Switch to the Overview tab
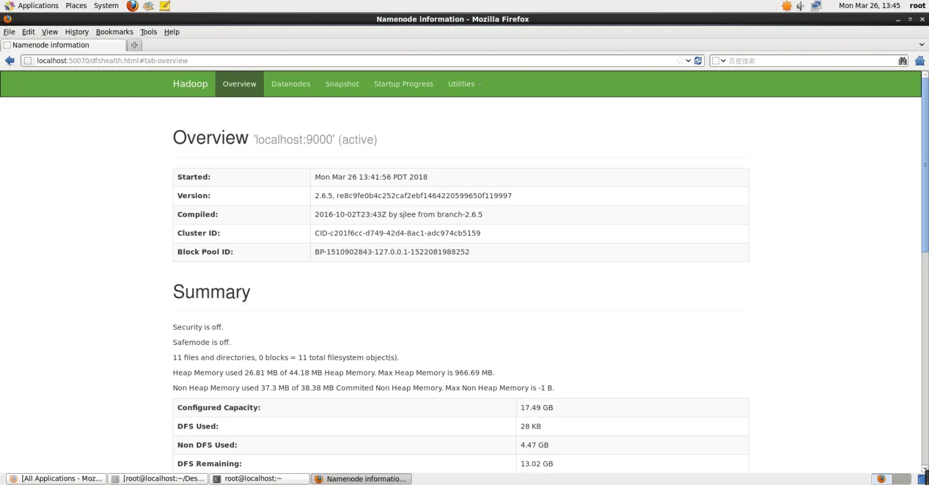 (240, 84)
